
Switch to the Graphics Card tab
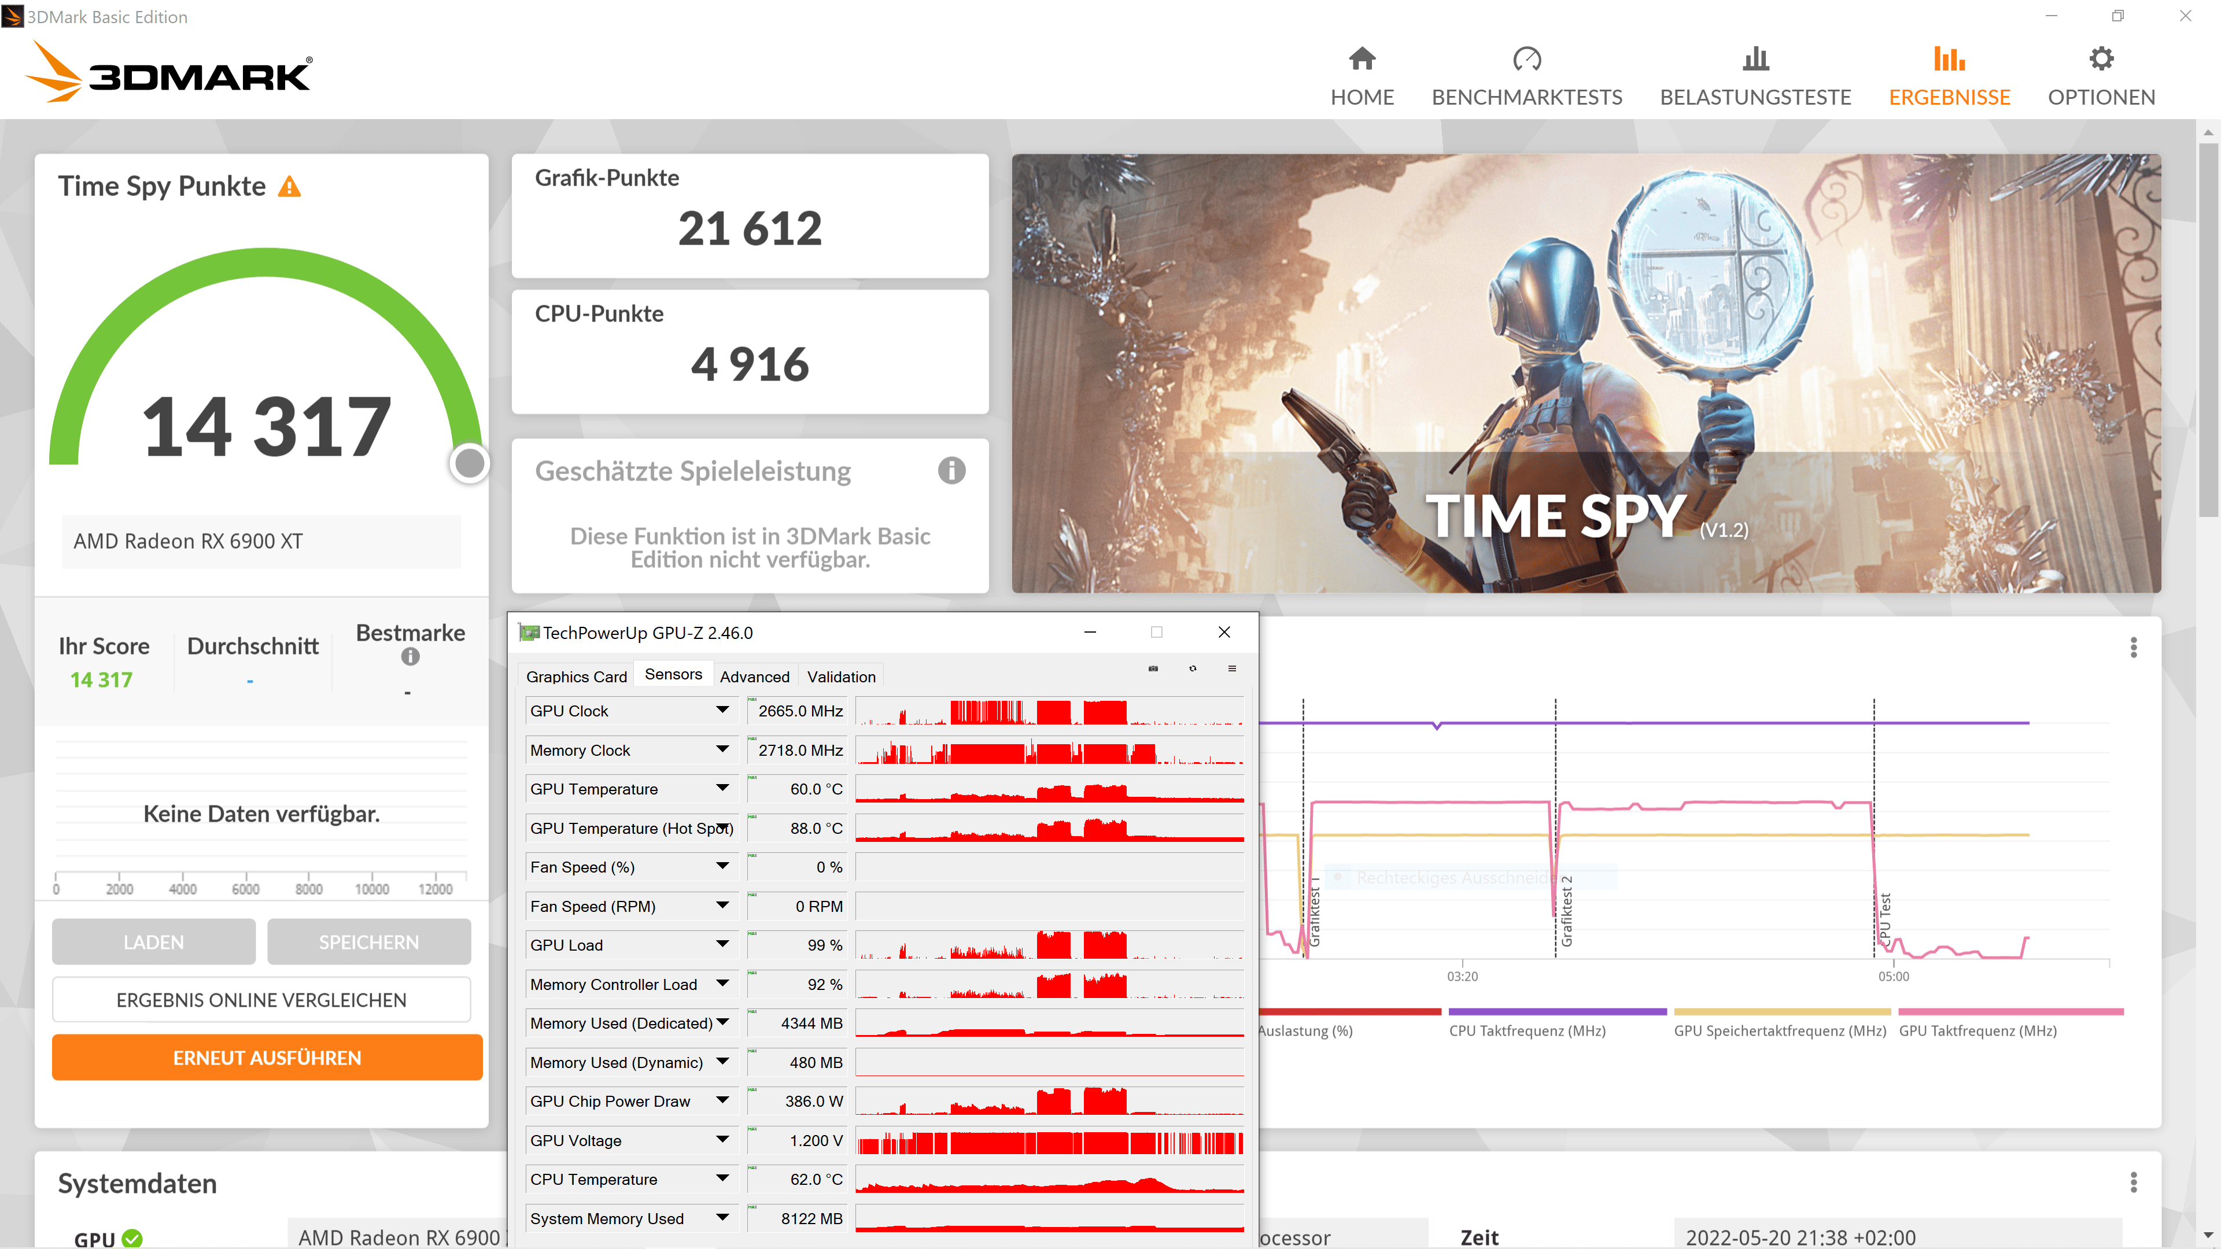(576, 677)
